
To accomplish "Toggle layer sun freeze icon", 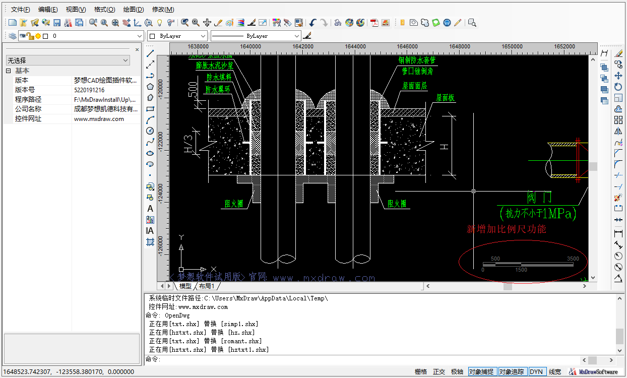I will 38,36.
